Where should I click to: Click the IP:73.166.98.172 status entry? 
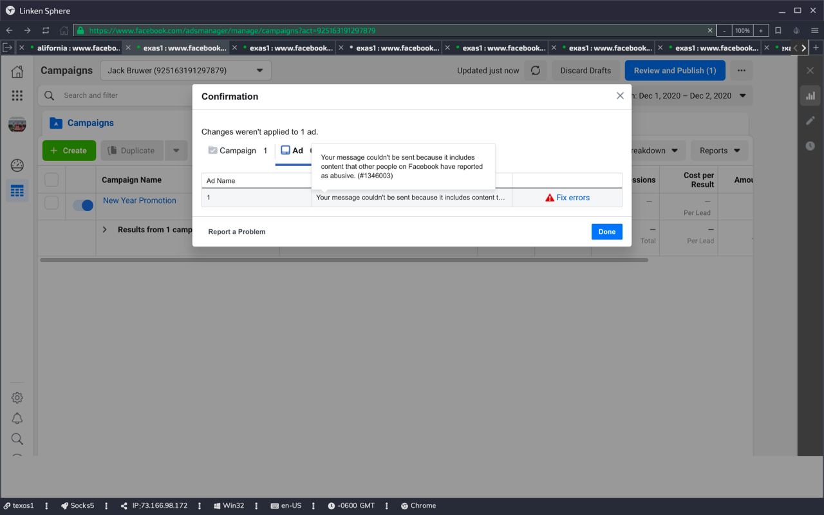tap(154, 506)
